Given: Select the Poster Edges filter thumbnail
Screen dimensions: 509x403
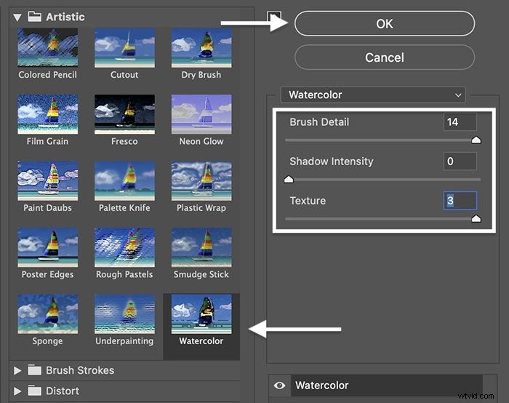Looking at the screenshot, I should (x=48, y=247).
